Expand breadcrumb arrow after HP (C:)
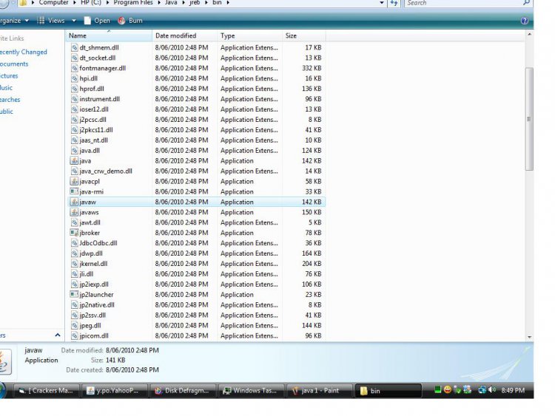Image resolution: width=555 pixels, height=416 pixels. [107, 3]
